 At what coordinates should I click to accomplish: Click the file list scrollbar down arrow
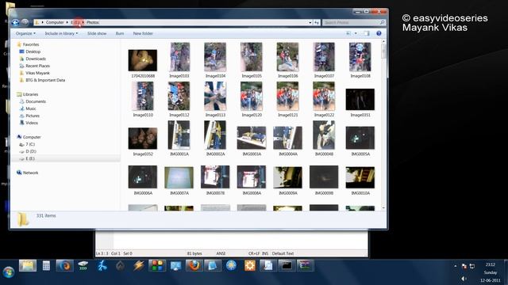[x=384, y=207]
